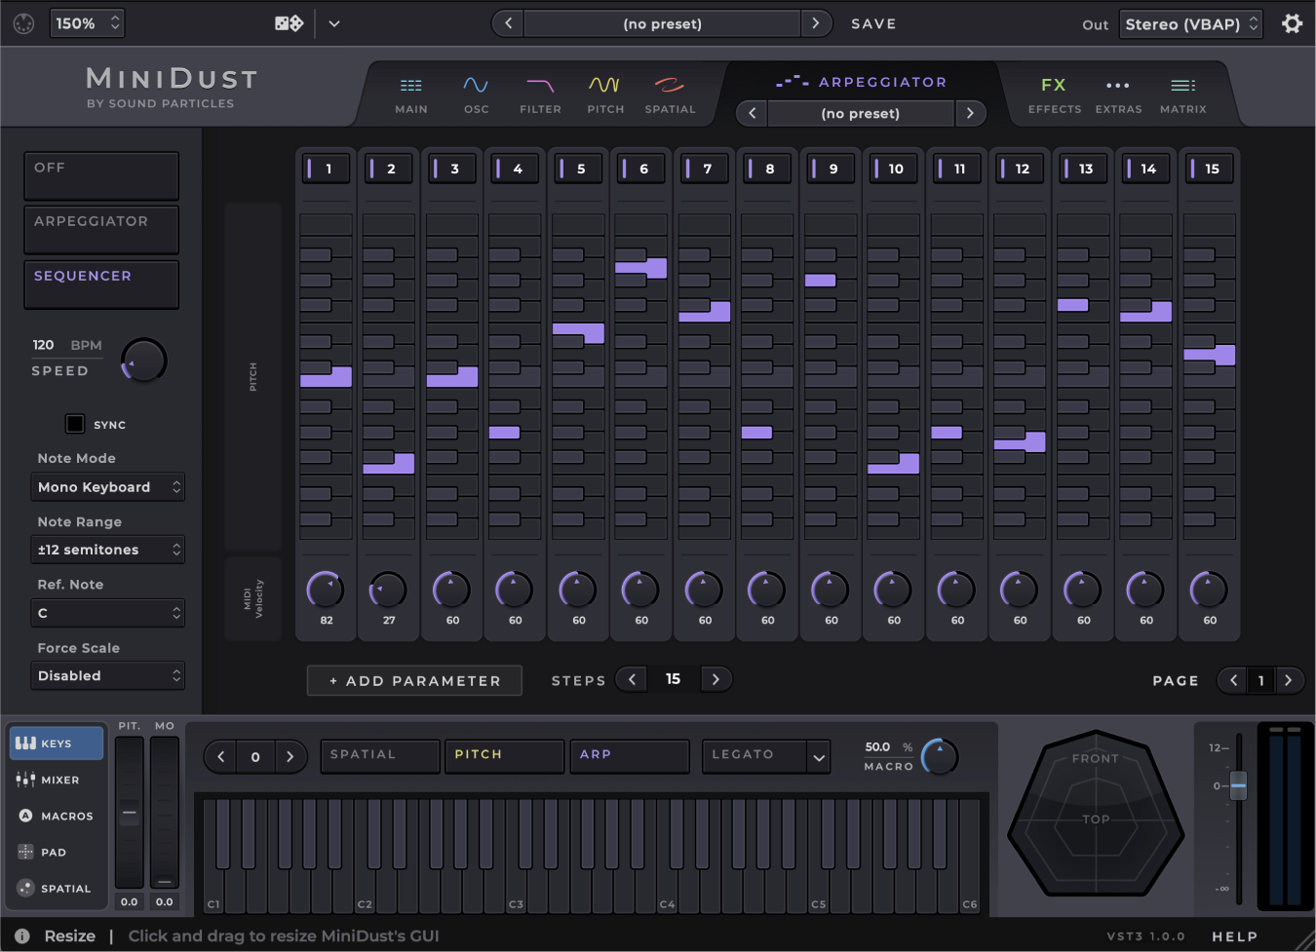Open the Spatial section icon
This screenshot has width=1316, height=952.
click(x=670, y=95)
